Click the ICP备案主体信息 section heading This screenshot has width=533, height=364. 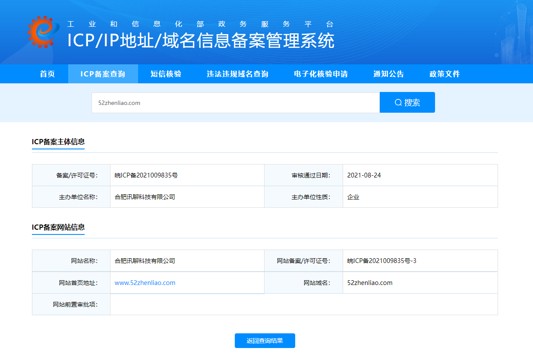pyautogui.click(x=58, y=142)
